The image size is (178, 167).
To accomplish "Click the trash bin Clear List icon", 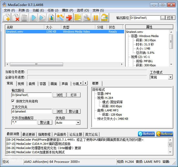I will click(24, 17).
